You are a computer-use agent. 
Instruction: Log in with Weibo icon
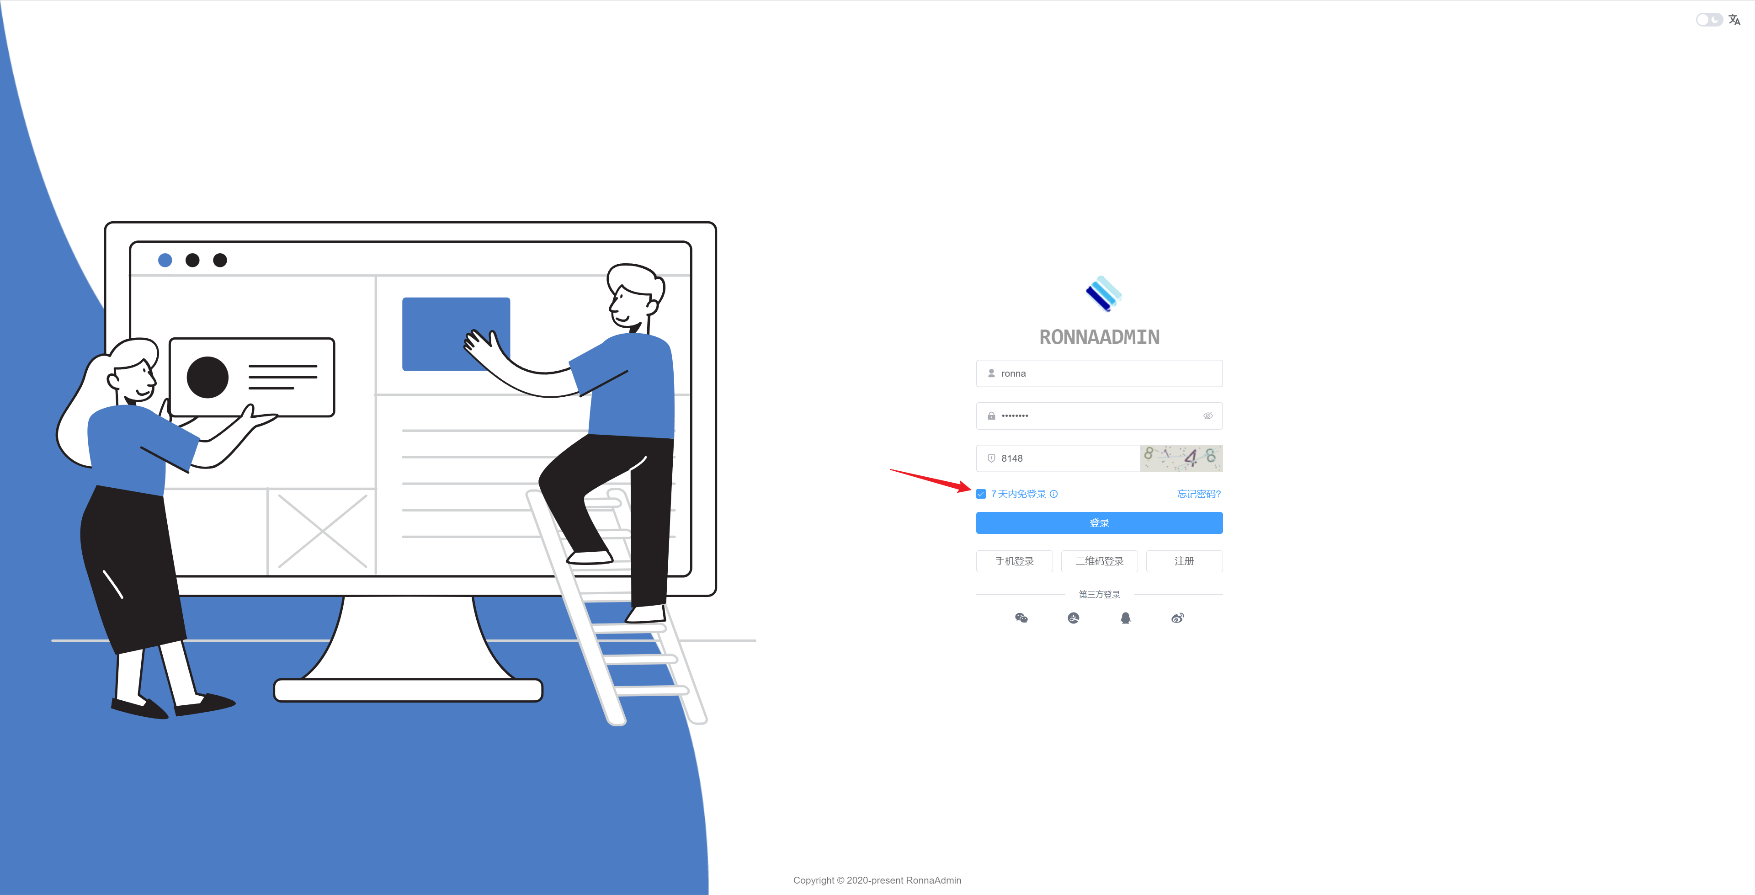point(1177,618)
